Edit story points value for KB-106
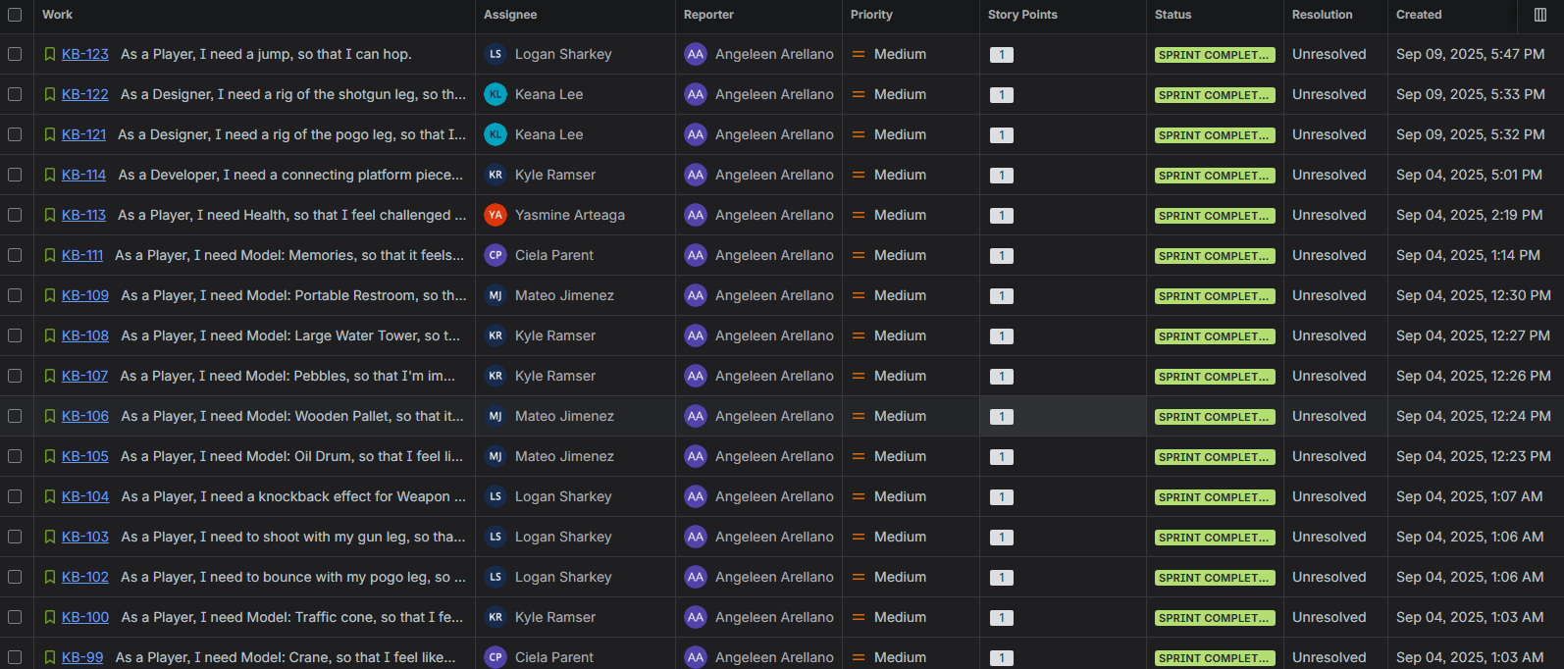 coord(1002,417)
